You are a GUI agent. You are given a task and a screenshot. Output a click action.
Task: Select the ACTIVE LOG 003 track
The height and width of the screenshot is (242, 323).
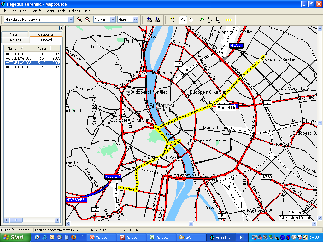[33, 67]
